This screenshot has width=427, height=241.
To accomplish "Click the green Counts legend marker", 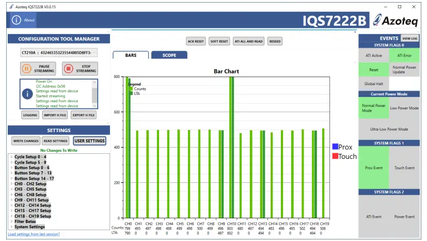I will coord(131,89).
